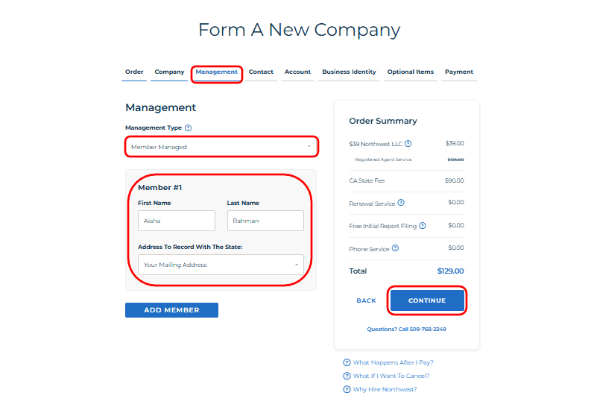This screenshot has height=419, width=591.
Task: Focus the First Name input field
Action: pos(177,221)
